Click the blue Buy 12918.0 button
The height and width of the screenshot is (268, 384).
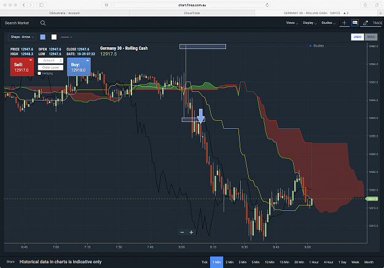[79, 67]
